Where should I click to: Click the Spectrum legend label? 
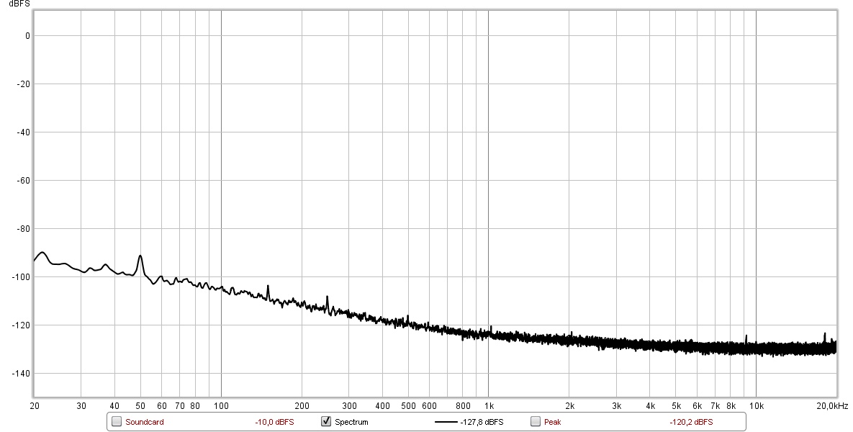point(351,422)
